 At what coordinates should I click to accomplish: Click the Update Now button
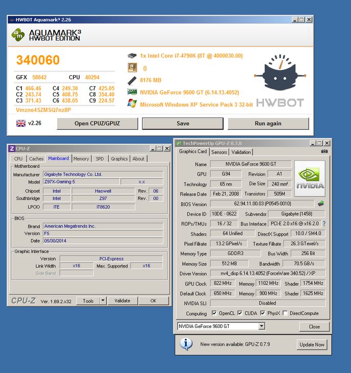(x=312, y=344)
